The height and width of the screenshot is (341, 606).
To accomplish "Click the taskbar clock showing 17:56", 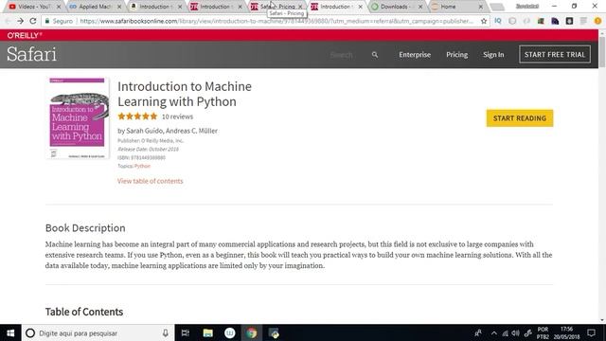I will pyautogui.click(x=566, y=332).
